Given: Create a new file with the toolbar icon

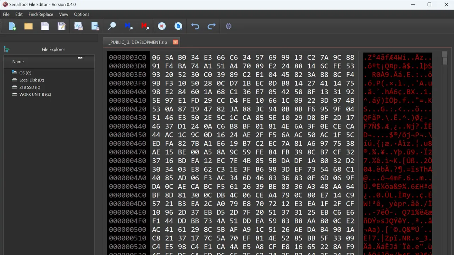Looking at the screenshot, I should 12,26.
